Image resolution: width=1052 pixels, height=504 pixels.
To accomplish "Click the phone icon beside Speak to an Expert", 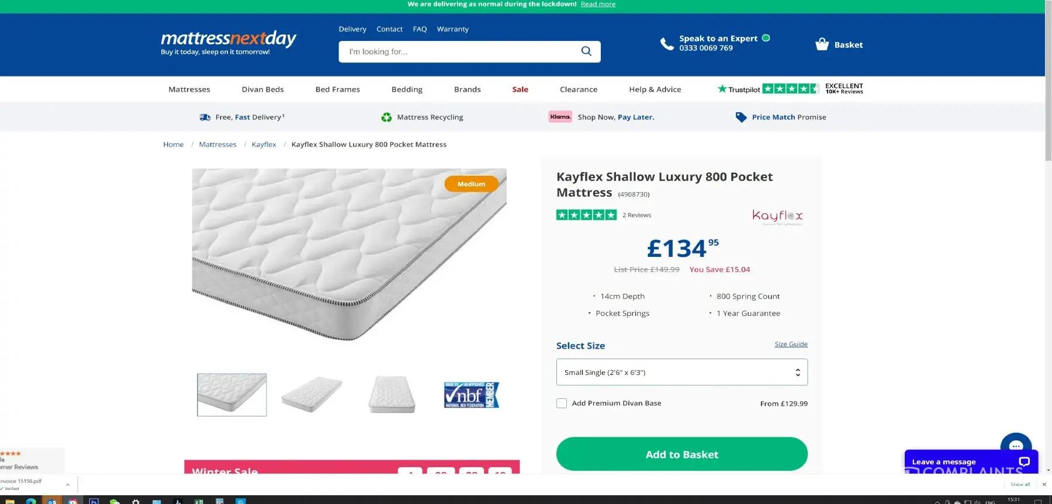I will click(667, 44).
